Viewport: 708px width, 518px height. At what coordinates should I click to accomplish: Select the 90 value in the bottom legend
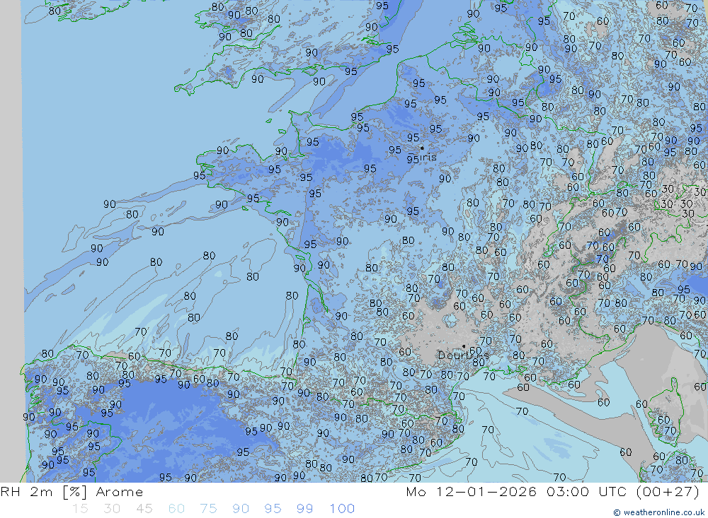241,509
